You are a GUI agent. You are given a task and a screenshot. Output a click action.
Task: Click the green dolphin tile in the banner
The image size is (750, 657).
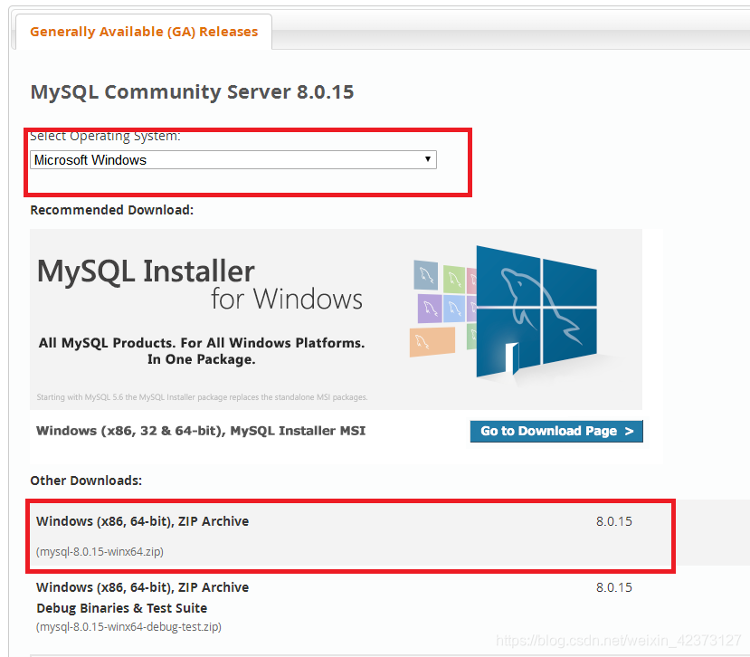454,279
